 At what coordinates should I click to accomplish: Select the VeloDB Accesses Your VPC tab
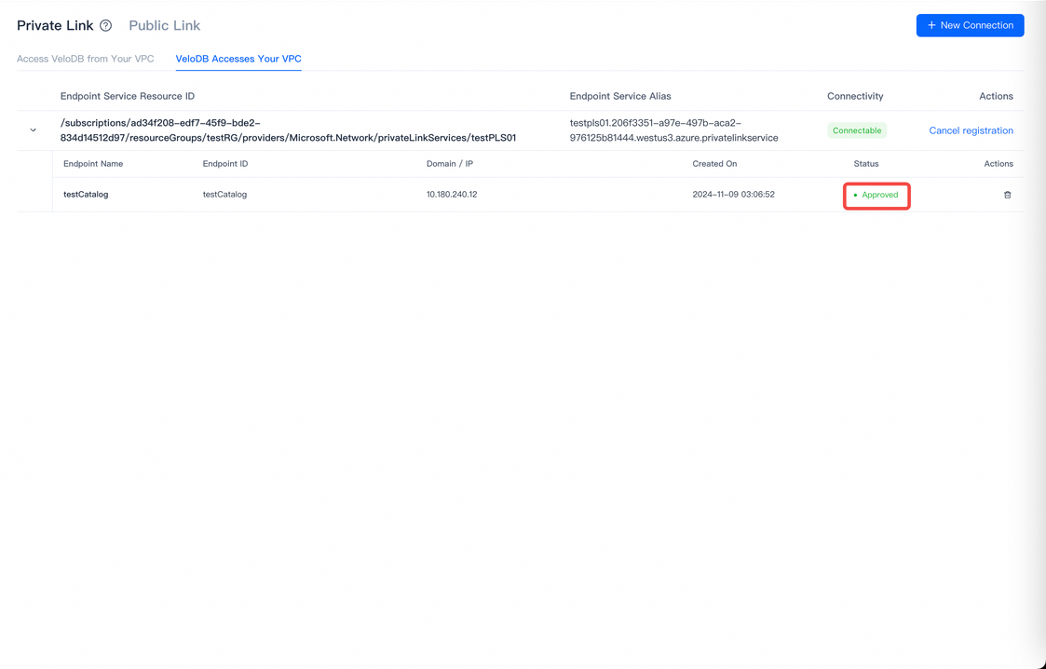238,58
